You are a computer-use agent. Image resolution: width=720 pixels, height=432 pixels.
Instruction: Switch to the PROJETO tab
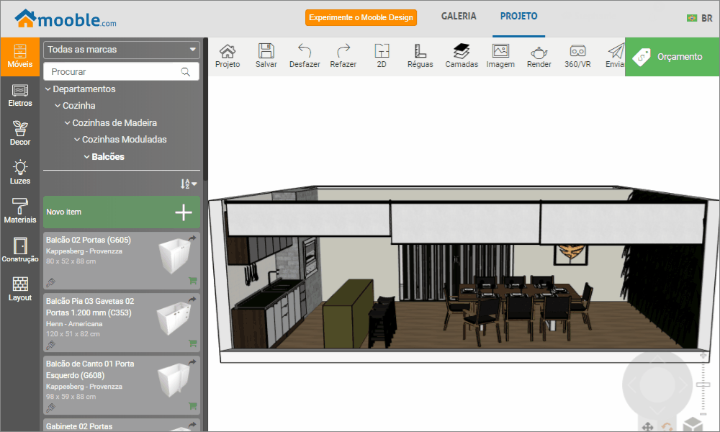[519, 16]
